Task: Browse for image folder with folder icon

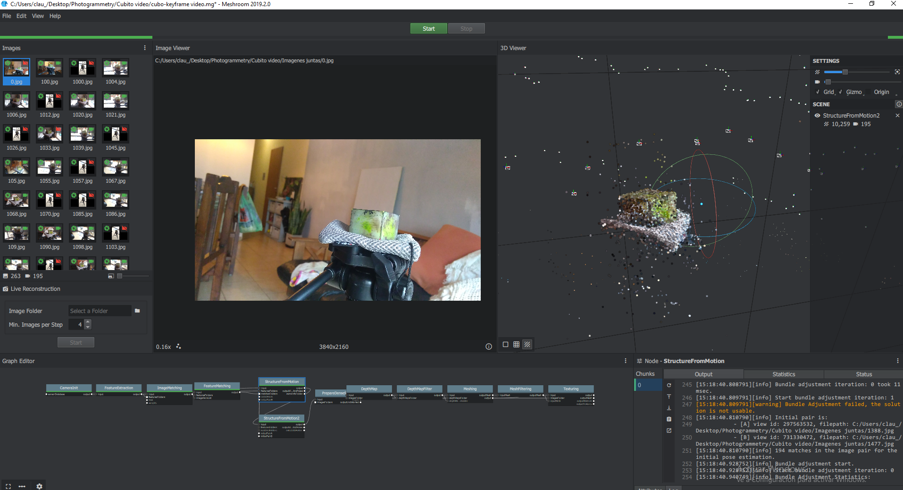Action: tap(137, 311)
